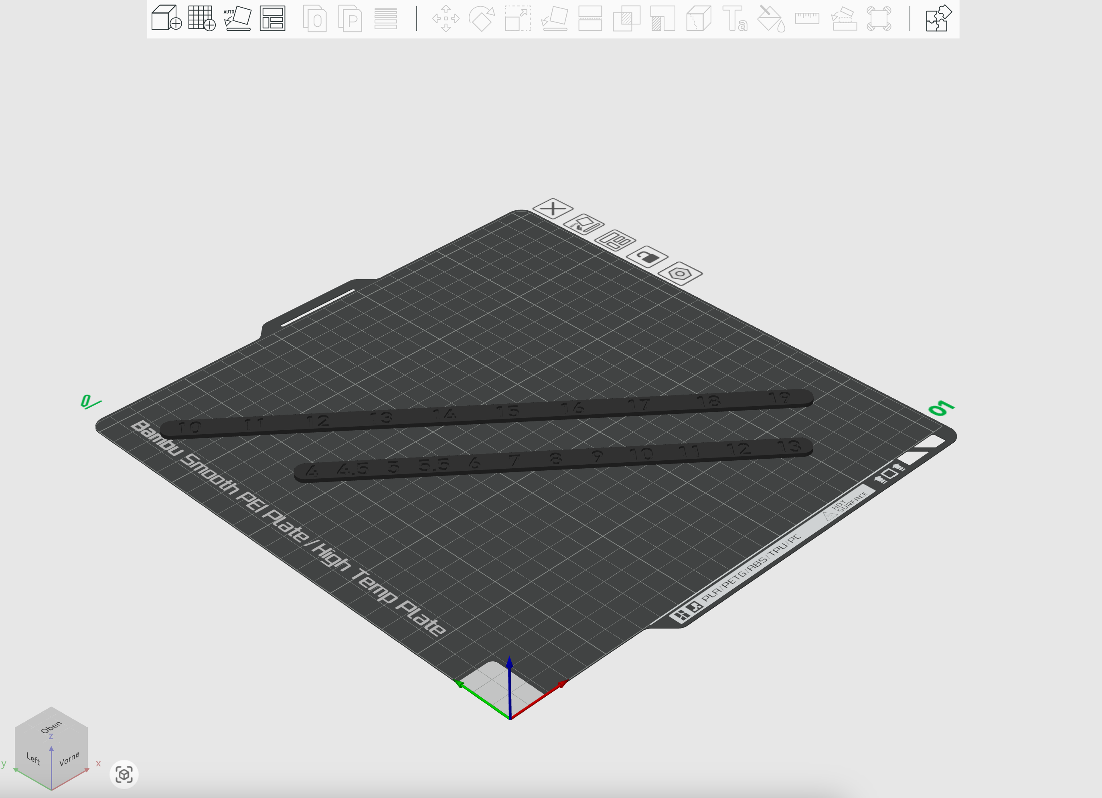1102x798 pixels.
Task: Choose the Lay on face tool
Action: (x=554, y=18)
